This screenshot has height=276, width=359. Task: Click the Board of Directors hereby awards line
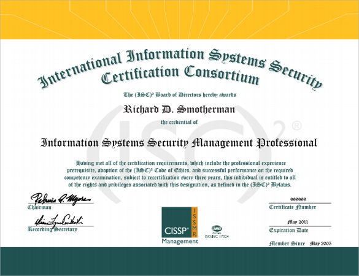pyautogui.click(x=180, y=94)
